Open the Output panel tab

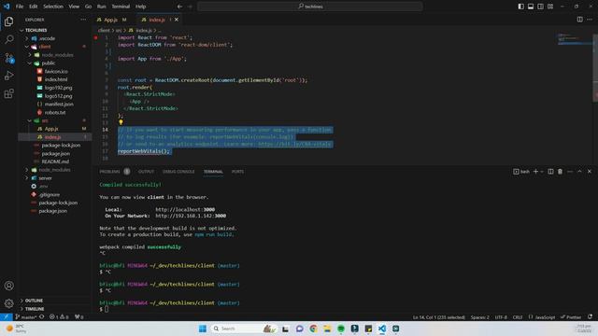(146, 172)
